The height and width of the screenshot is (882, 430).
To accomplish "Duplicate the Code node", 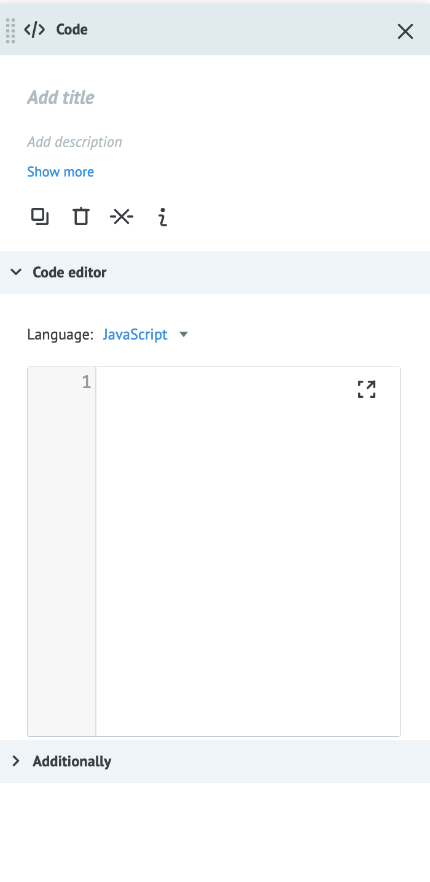I will coord(39,217).
